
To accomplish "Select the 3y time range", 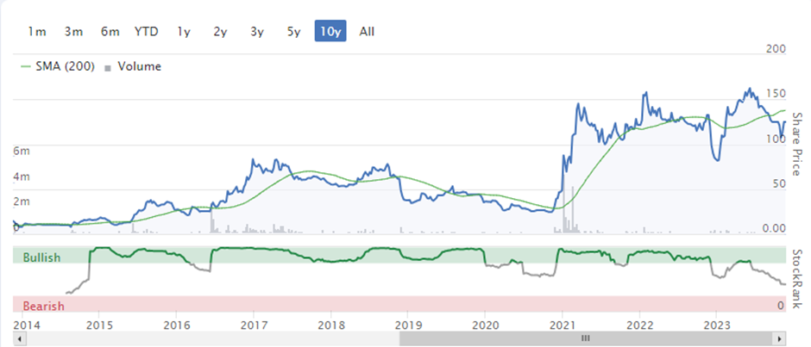I will pyautogui.click(x=257, y=32).
